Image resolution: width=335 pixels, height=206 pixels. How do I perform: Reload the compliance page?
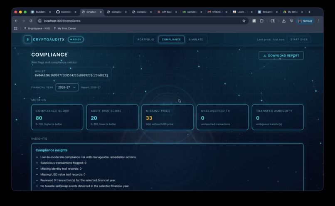point(31,21)
